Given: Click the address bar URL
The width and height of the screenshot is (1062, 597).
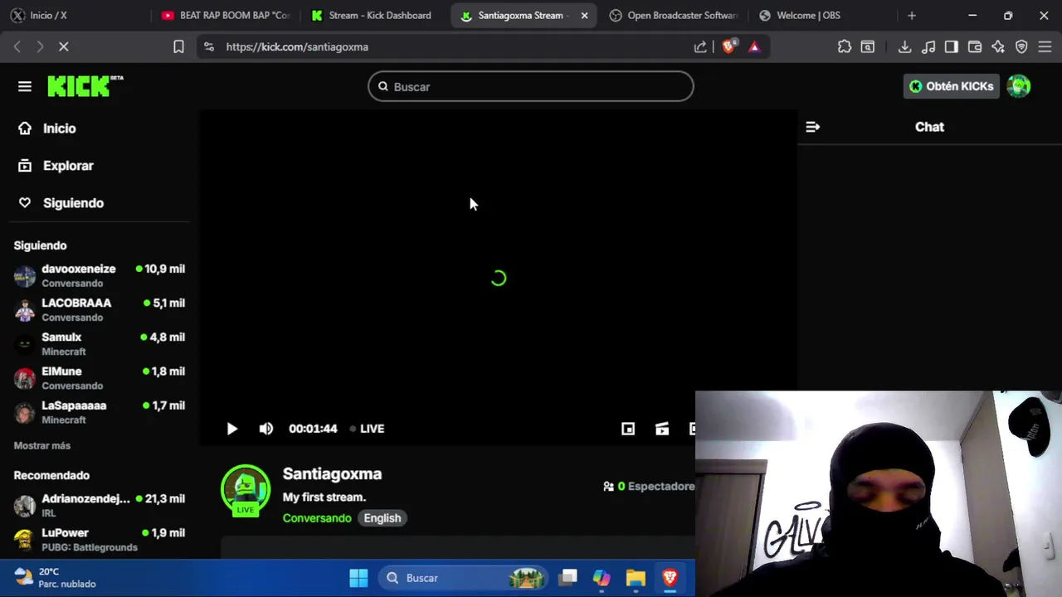Looking at the screenshot, I should point(297,47).
